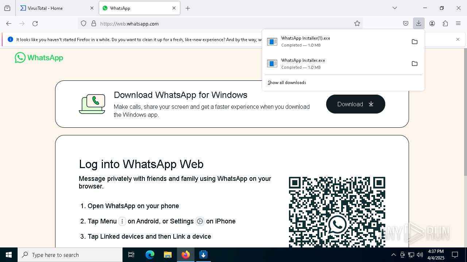Image resolution: width=467 pixels, height=262 pixels.
Task: Save page to Pocket
Action: coord(406,24)
